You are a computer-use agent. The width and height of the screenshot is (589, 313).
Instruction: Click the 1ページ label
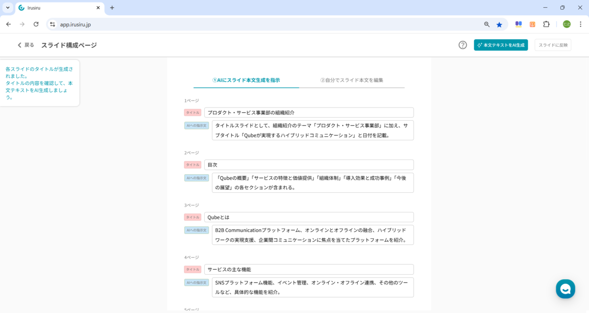pyautogui.click(x=191, y=101)
